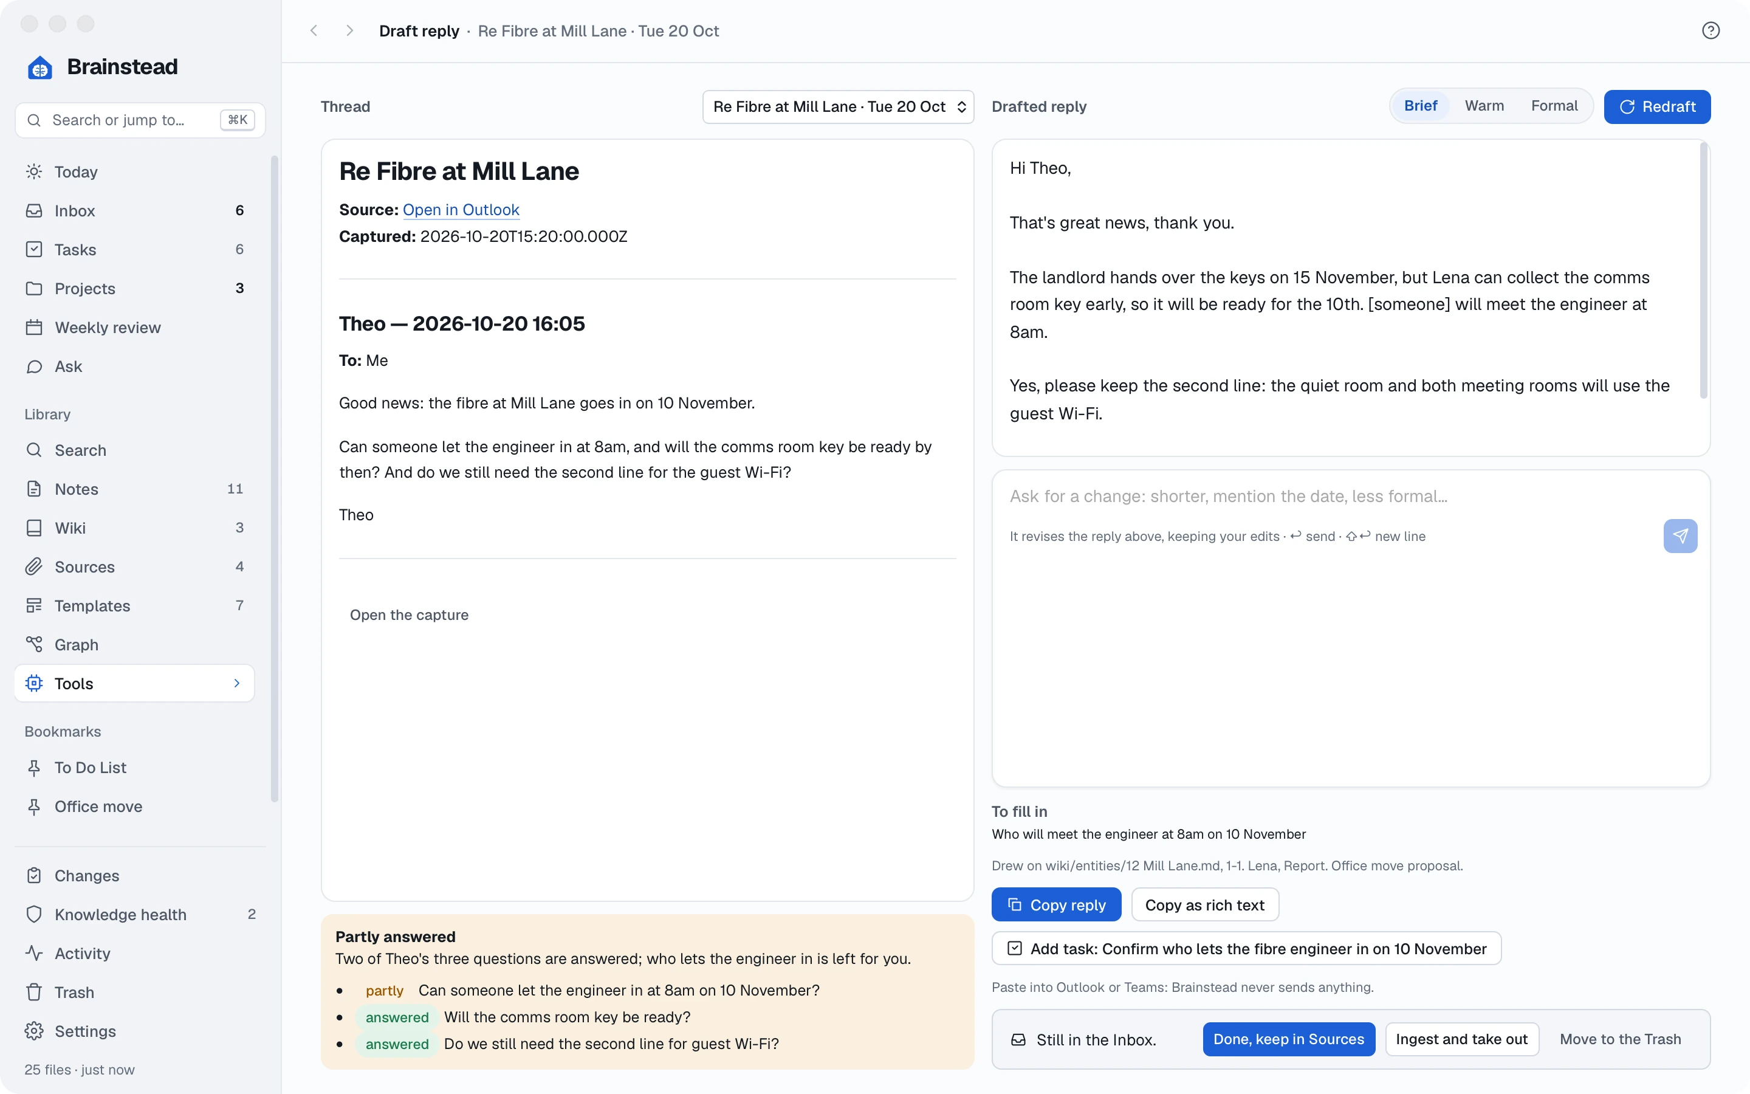Open Tasks checkbox icon in sidebar

34,250
